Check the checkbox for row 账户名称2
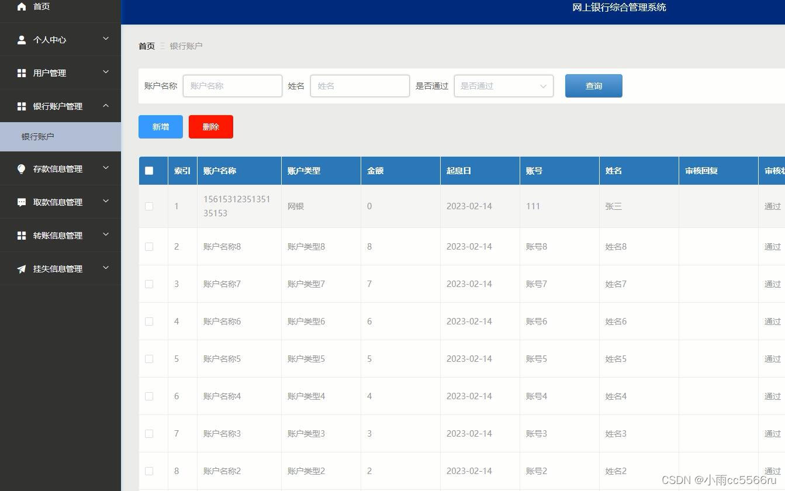The height and width of the screenshot is (491, 785). point(149,471)
